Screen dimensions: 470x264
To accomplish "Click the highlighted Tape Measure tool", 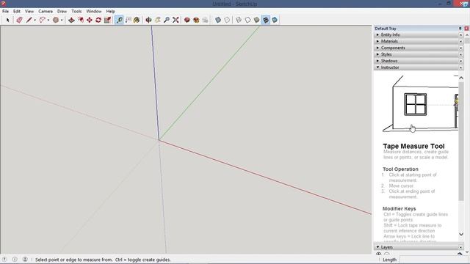I will click(x=119, y=20).
